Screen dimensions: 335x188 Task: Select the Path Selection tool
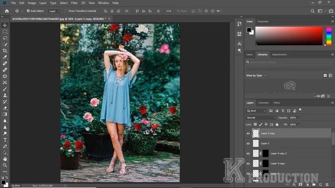[5, 152]
